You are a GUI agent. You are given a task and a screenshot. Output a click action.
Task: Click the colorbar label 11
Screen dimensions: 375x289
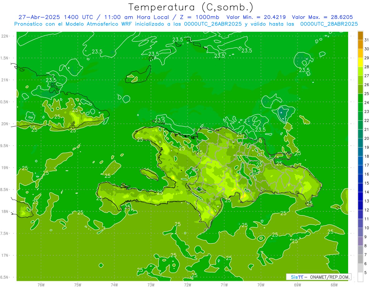pyautogui.click(x=367, y=219)
